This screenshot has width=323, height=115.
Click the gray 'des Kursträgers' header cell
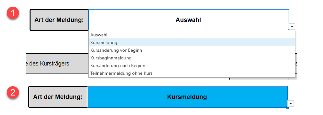click(57, 64)
